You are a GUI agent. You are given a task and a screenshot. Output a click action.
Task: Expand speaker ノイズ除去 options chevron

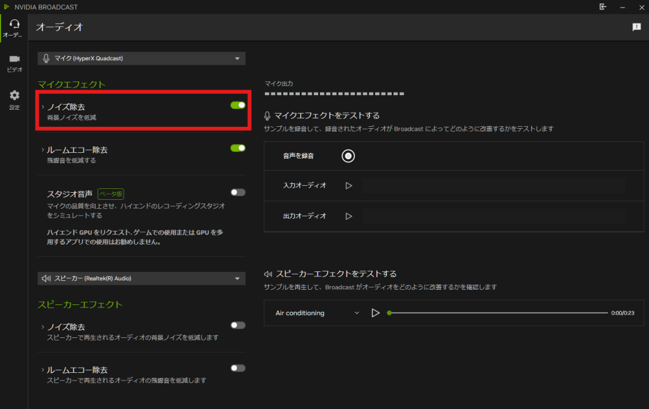42,327
